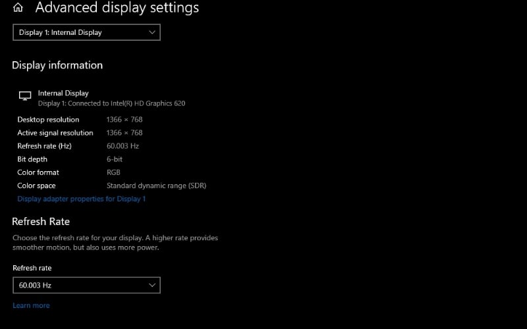The width and height of the screenshot is (527, 329).
Task: Click the RGB color format value
Action: coord(113,172)
